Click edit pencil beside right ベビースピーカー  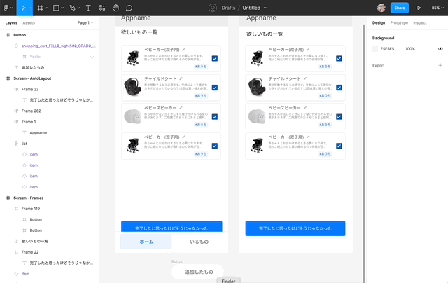[305, 108]
